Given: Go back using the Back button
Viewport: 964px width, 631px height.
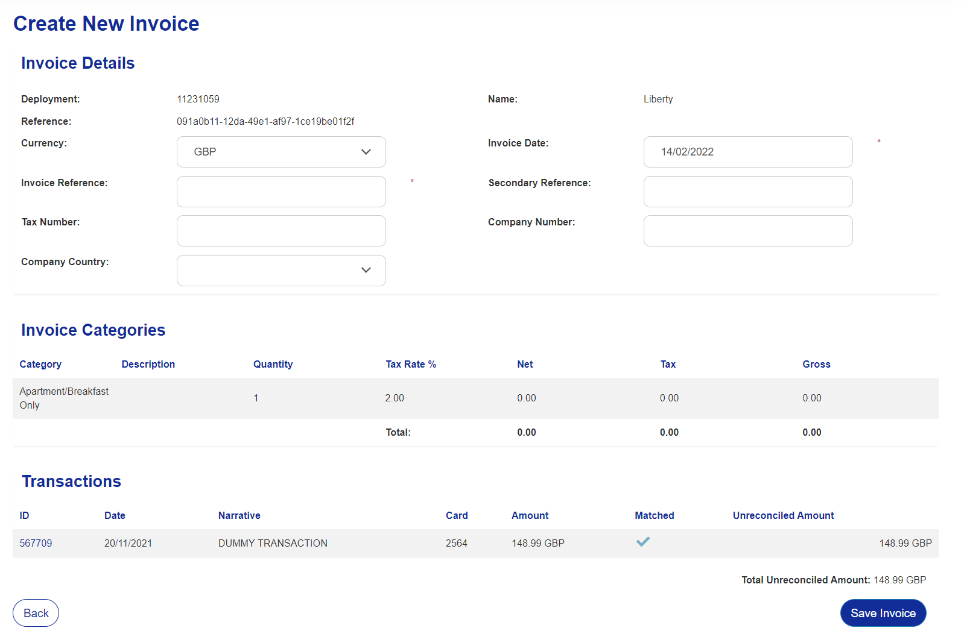Looking at the screenshot, I should pyautogui.click(x=36, y=613).
